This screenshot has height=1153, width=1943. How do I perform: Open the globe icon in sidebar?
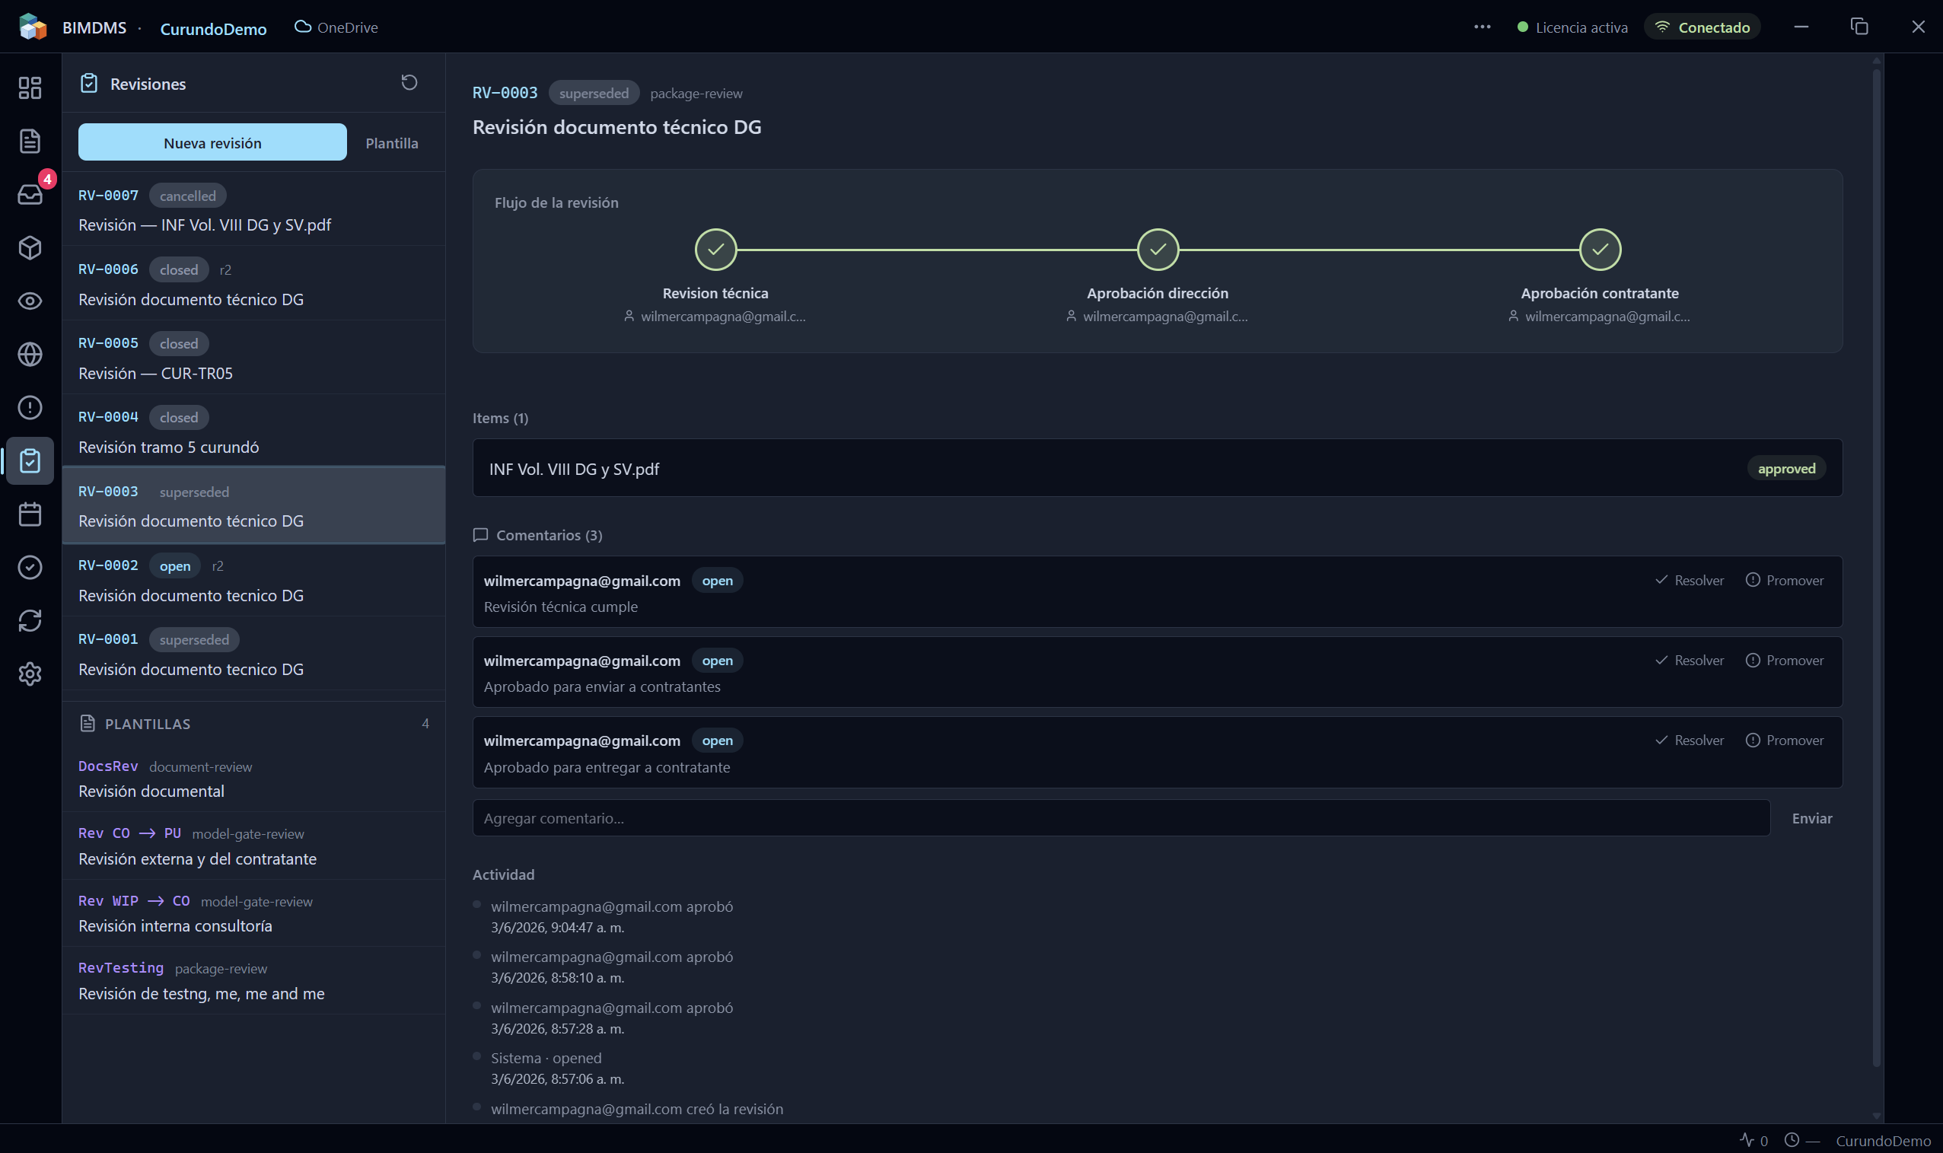(30, 355)
